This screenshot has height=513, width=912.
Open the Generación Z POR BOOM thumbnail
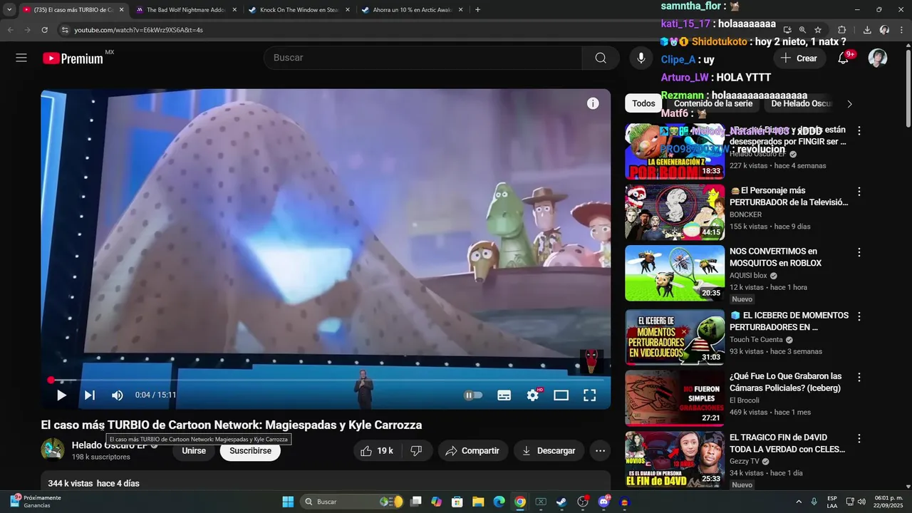tap(675, 152)
